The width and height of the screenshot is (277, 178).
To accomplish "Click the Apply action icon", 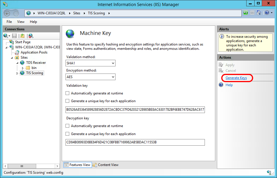I will click(x=221, y=65).
